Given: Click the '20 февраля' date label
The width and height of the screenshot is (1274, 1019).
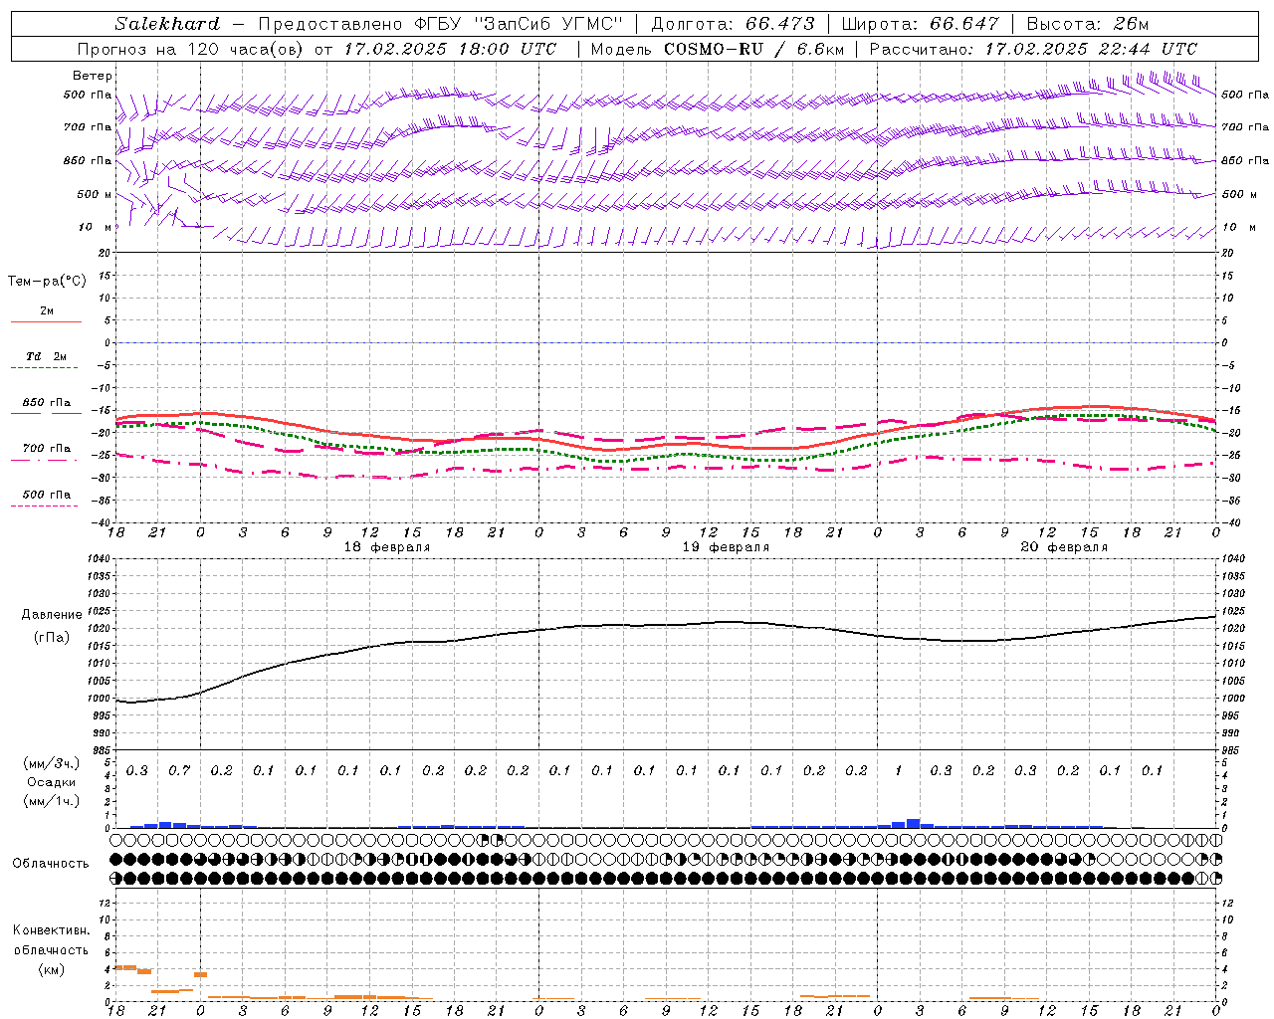Looking at the screenshot, I should (x=1064, y=547).
